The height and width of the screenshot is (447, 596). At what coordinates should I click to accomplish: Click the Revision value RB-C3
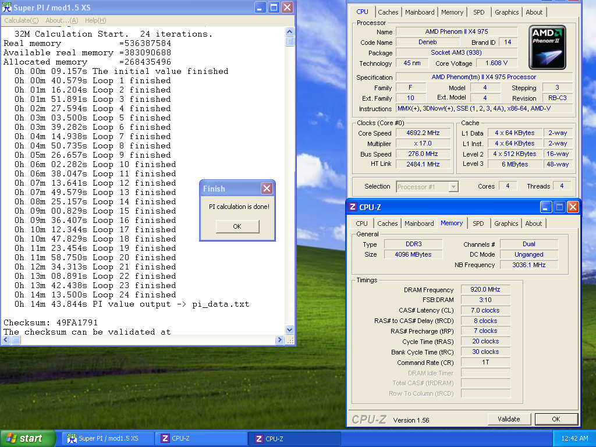coord(557,98)
